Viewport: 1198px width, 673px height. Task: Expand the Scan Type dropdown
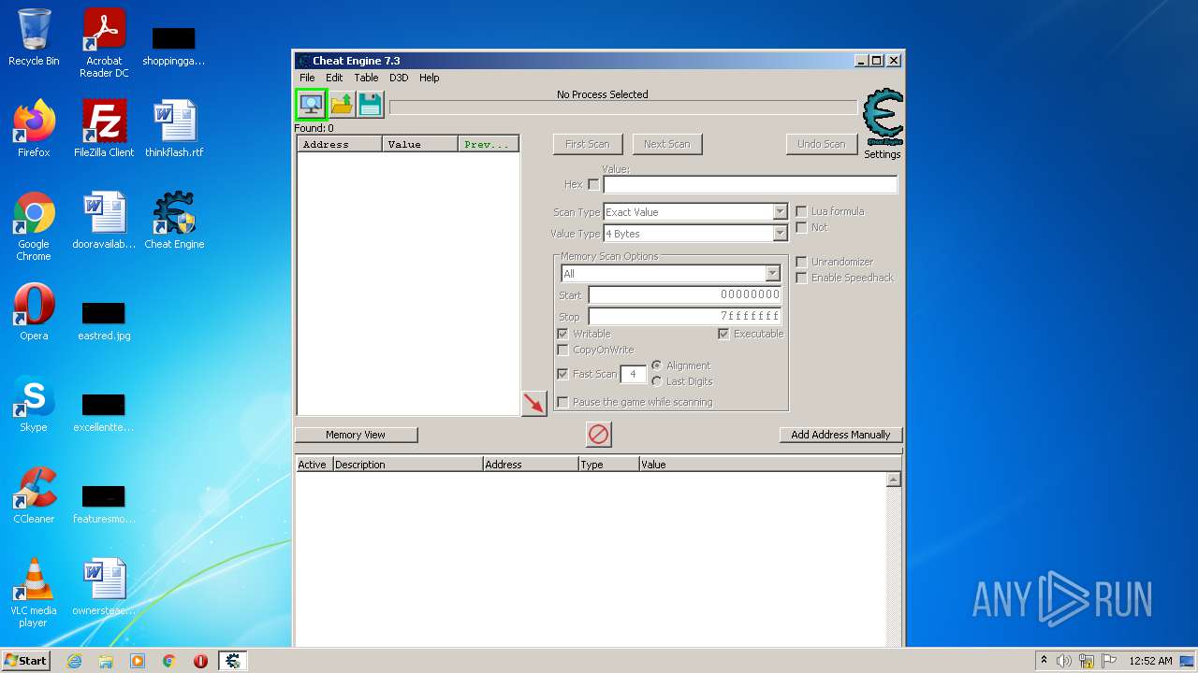(x=780, y=212)
